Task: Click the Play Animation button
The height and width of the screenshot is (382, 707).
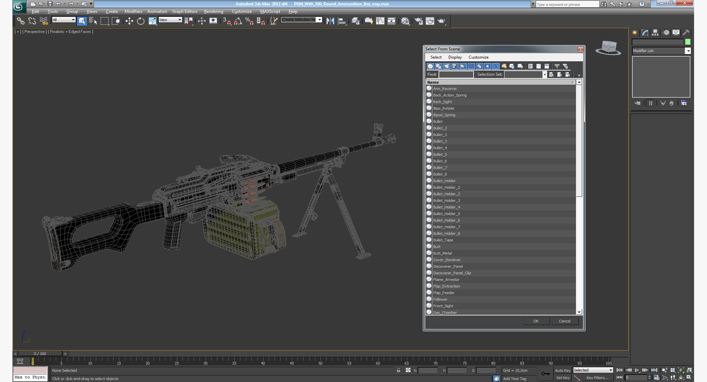Action: click(x=637, y=370)
